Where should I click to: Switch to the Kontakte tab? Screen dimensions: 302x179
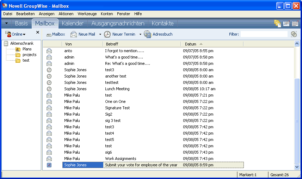click(162, 23)
